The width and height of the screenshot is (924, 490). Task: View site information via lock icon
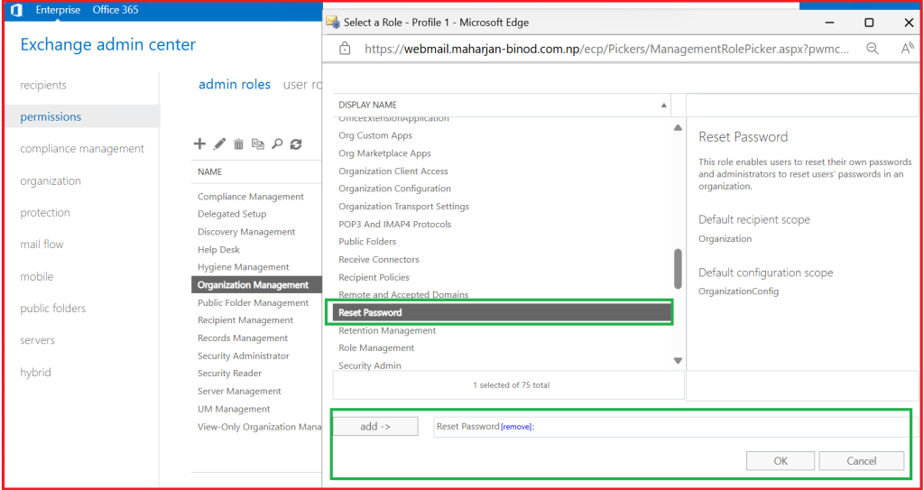[345, 50]
